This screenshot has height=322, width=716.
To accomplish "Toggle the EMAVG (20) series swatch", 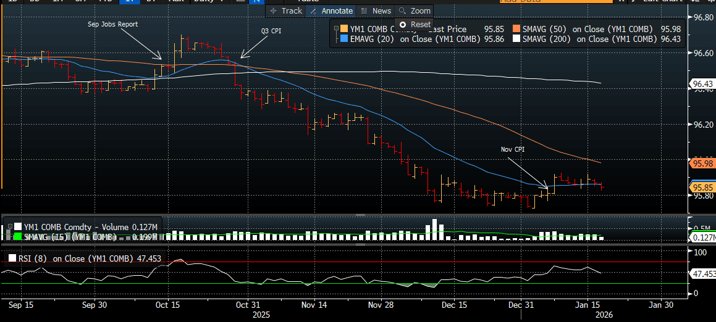I will pos(344,39).
